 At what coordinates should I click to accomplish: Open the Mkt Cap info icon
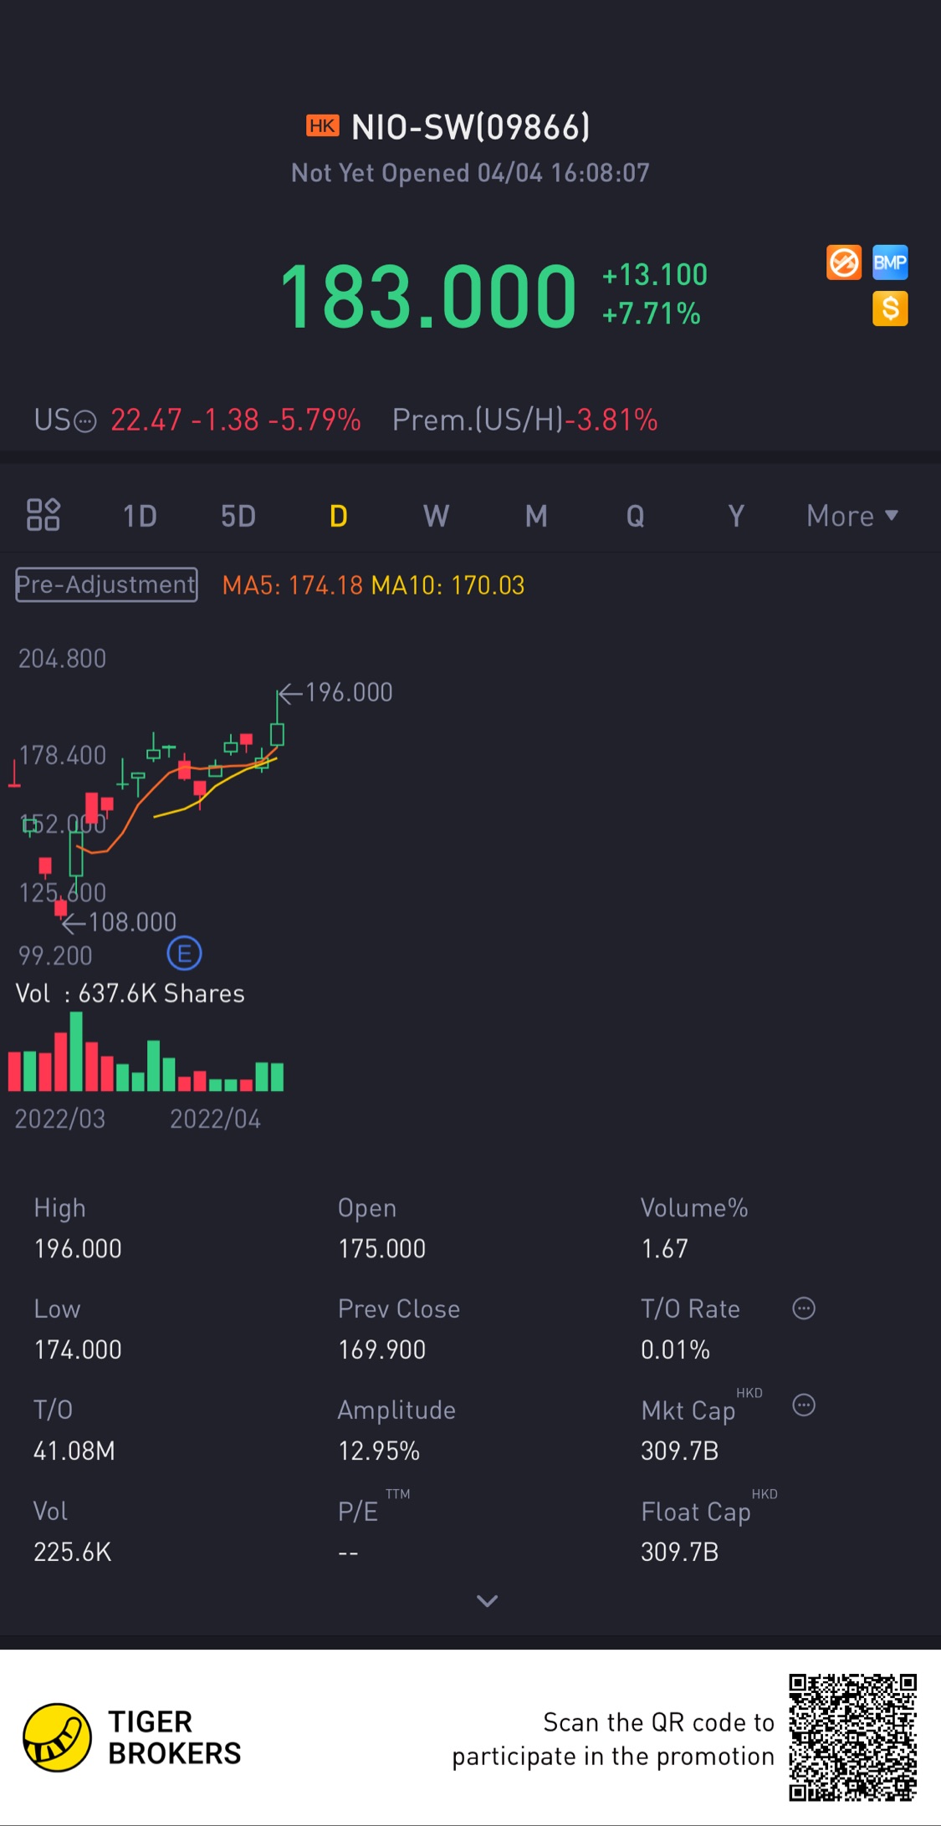[x=803, y=1405]
